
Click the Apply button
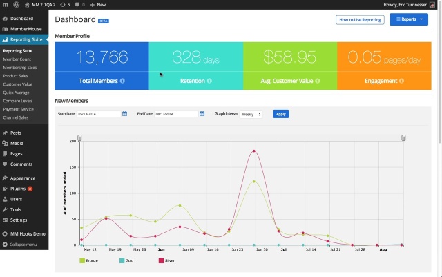[x=280, y=114]
